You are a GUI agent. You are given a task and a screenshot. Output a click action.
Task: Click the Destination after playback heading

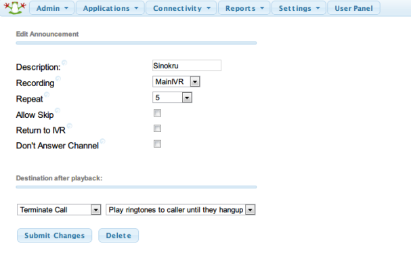point(59,178)
